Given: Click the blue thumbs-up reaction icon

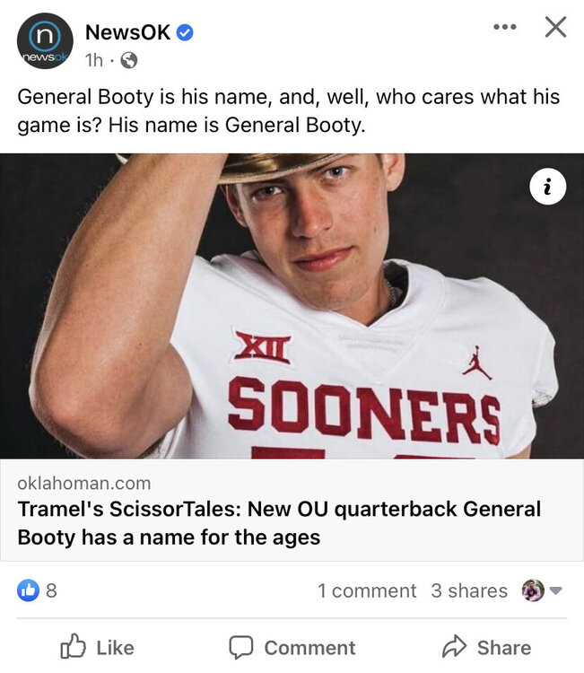Looking at the screenshot, I should [29, 590].
